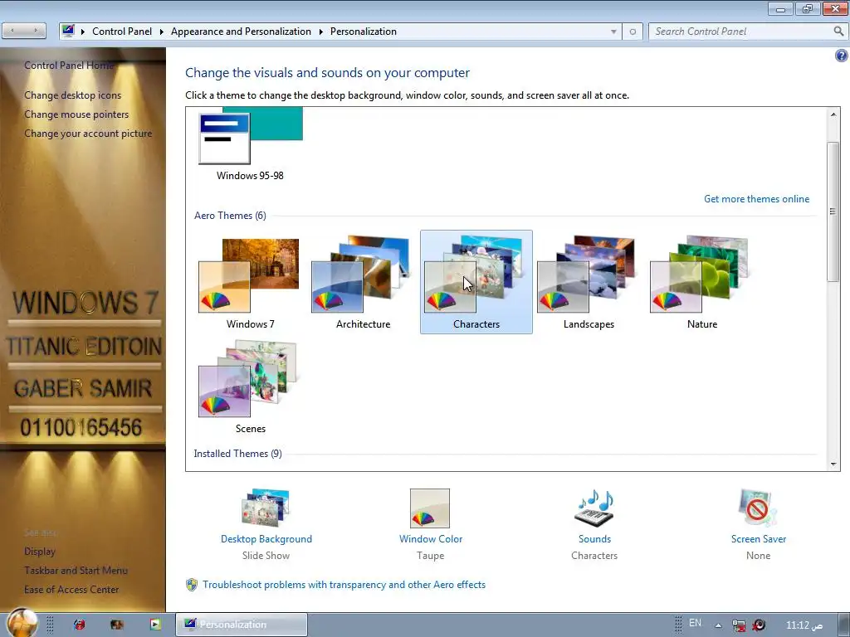The image size is (850, 637).
Task: Expand arrow after Control Panel breadcrumb
Action: click(x=162, y=32)
